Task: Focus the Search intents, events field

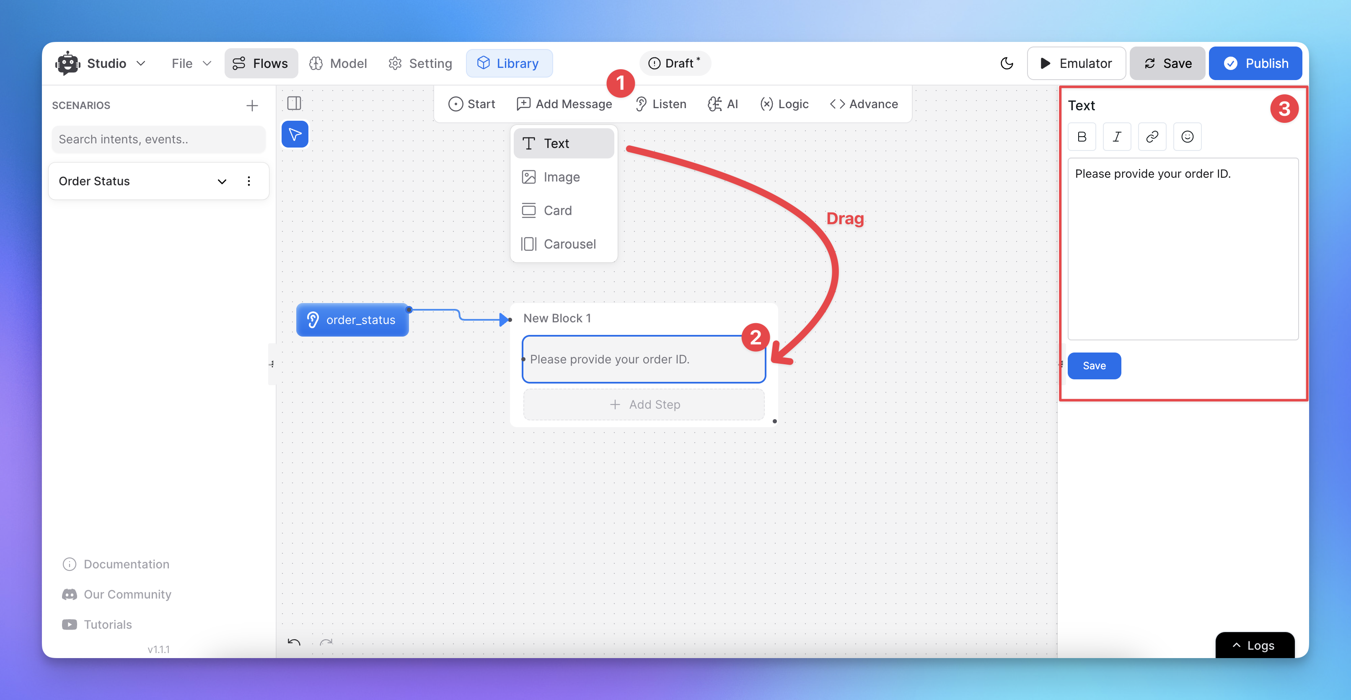Action: (158, 139)
